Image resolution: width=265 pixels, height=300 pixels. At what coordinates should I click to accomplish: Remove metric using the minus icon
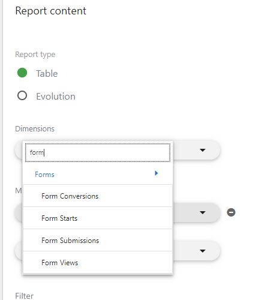(x=231, y=212)
